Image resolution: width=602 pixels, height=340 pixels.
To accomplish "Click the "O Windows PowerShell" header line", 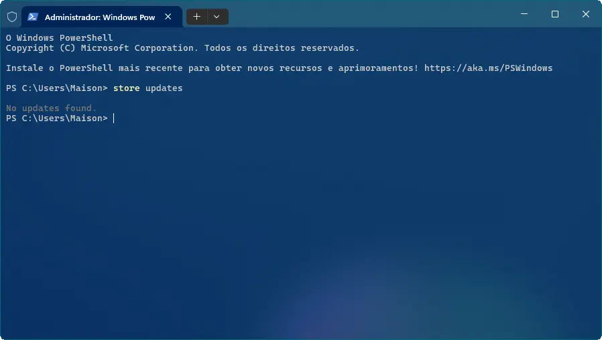I will pos(59,38).
